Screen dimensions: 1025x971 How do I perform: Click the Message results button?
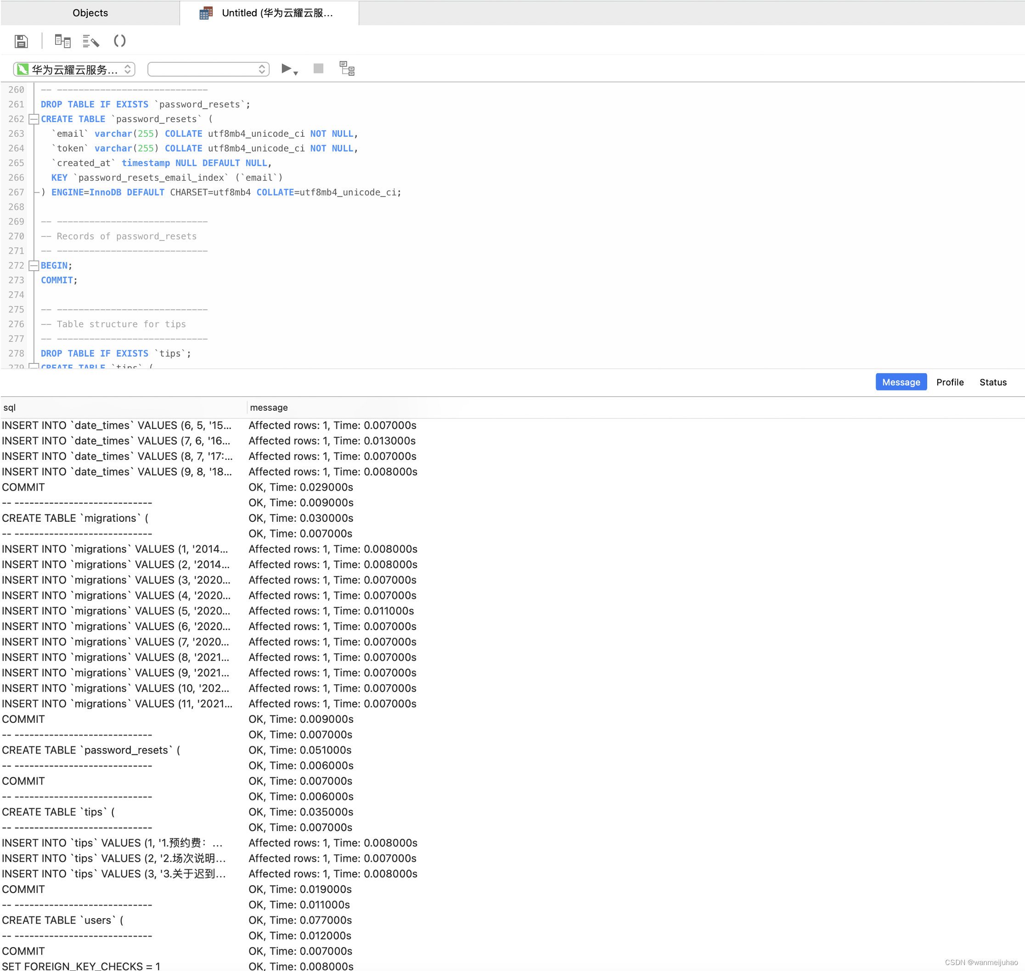tap(901, 382)
